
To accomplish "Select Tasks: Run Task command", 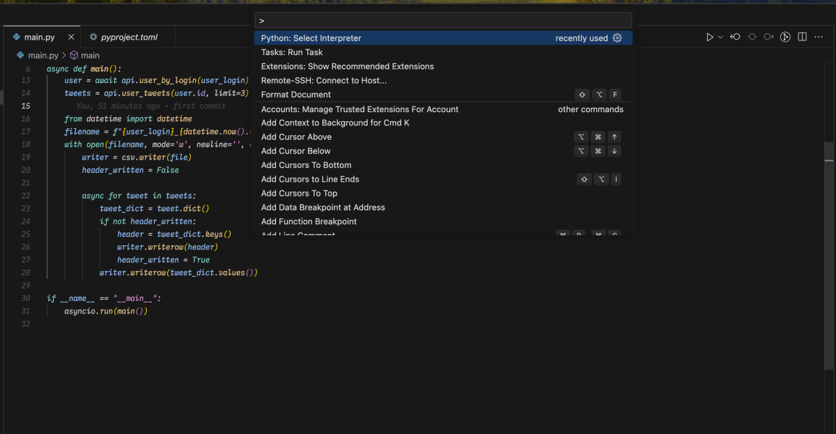I will 291,52.
